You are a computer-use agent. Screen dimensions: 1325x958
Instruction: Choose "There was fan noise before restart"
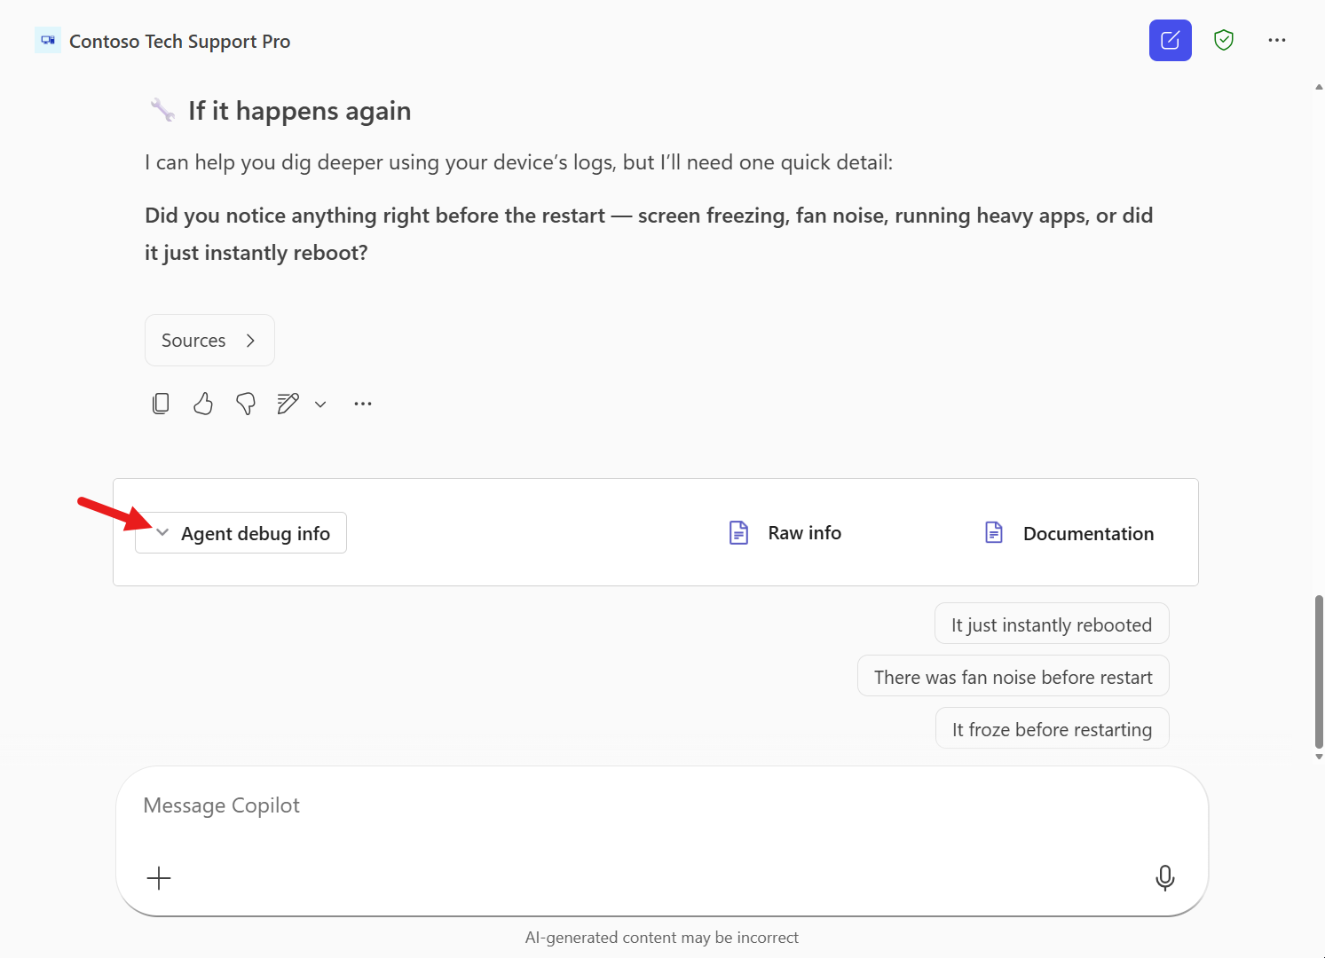click(x=1013, y=677)
